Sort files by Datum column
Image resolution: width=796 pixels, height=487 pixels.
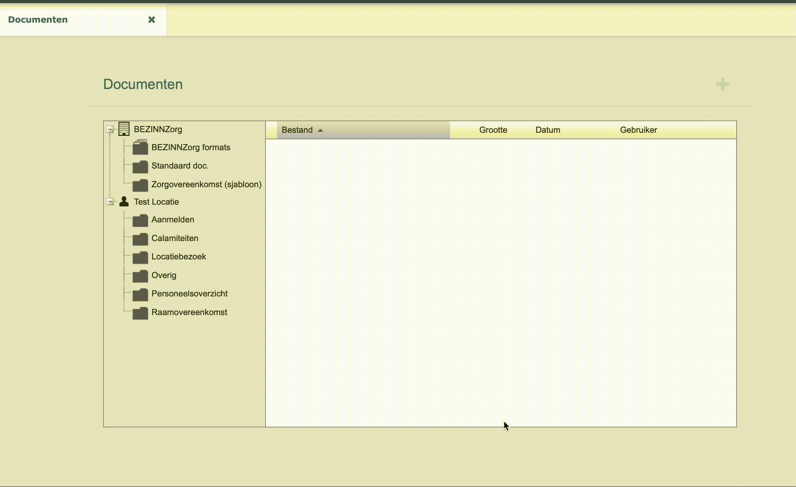click(548, 130)
